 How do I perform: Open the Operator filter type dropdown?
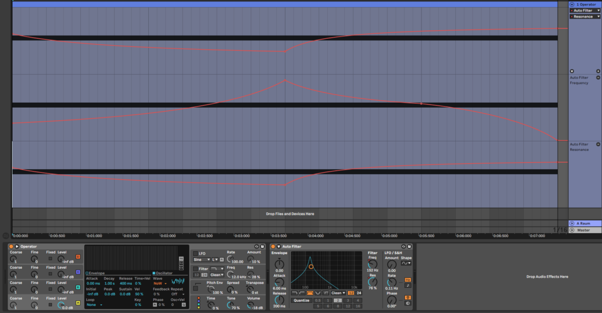pos(217,269)
